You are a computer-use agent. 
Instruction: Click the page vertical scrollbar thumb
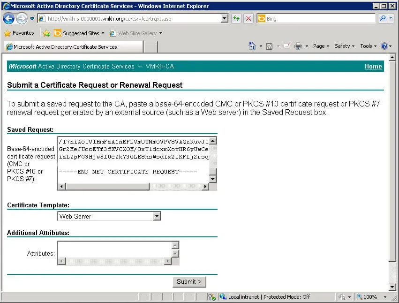tap(392, 161)
